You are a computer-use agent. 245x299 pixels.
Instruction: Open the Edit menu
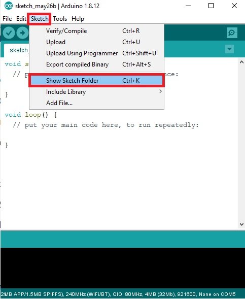pos(21,19)
